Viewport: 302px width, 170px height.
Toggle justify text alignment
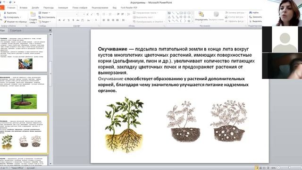[x=117, y=20]
